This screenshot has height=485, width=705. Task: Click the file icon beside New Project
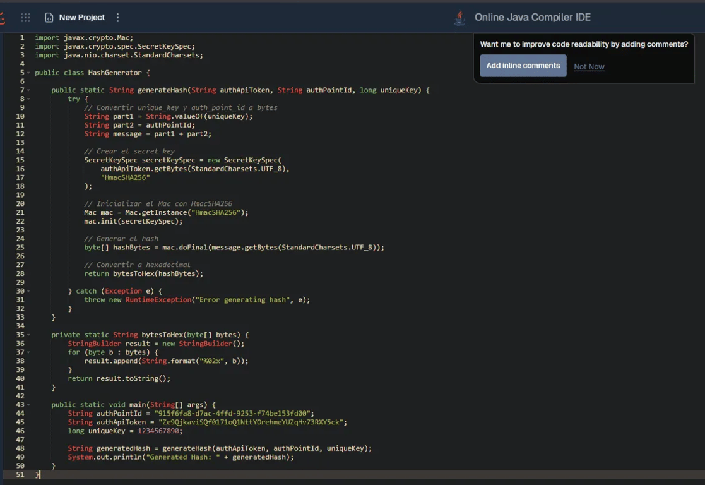tap(49, 18)
